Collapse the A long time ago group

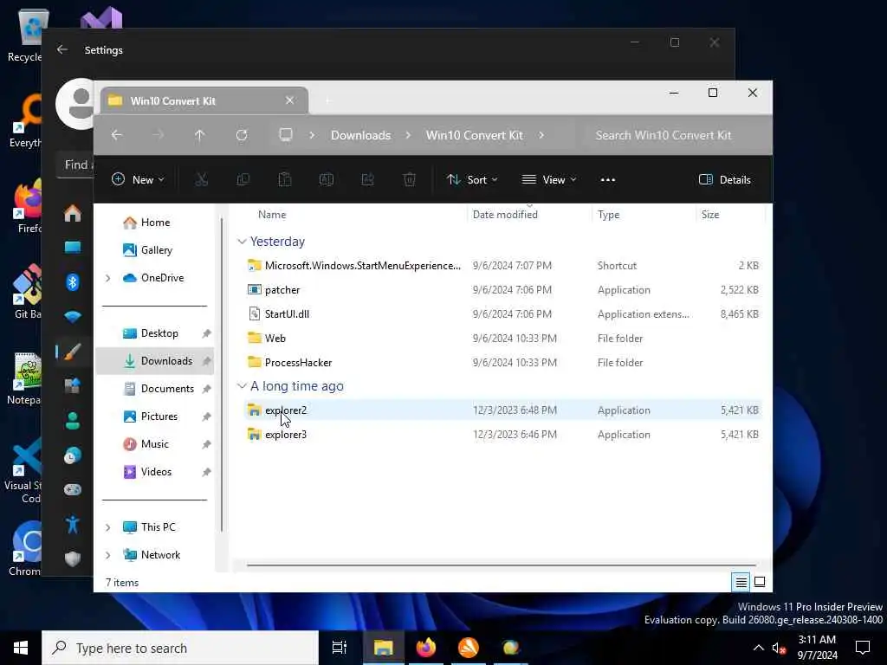point(242,385)
